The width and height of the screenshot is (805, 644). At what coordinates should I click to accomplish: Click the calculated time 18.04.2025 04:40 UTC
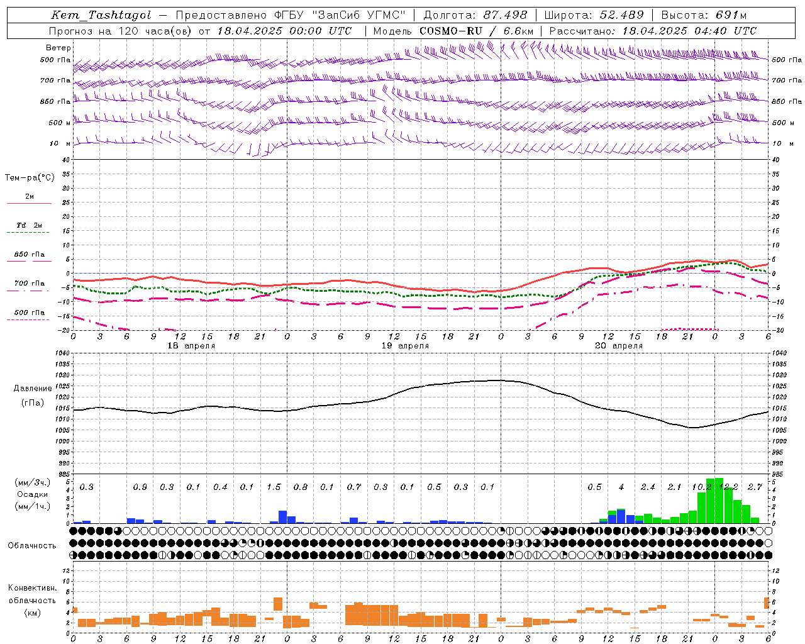[689, 31]
